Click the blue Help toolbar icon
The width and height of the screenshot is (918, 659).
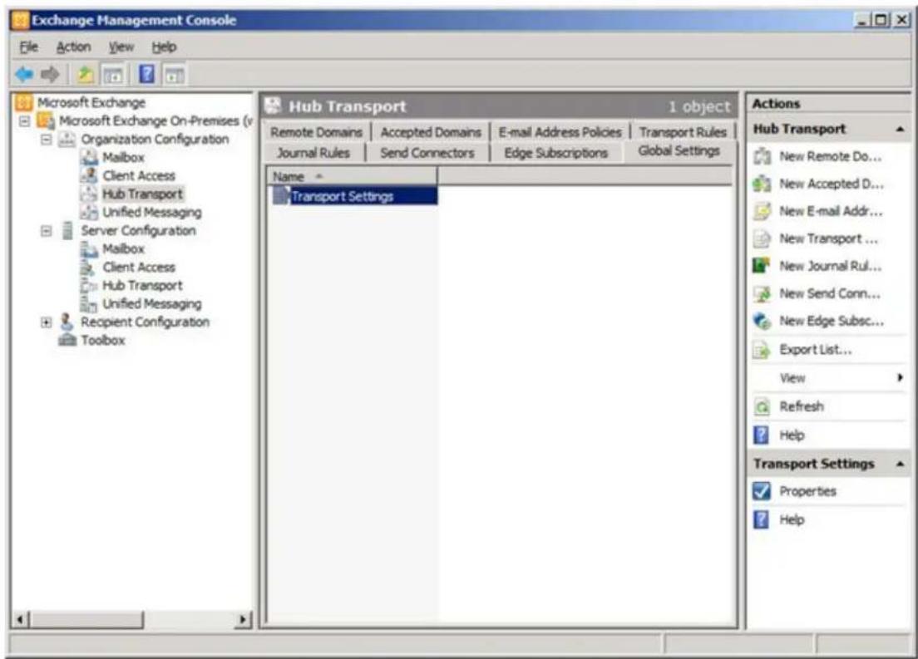tap(146, 74)
